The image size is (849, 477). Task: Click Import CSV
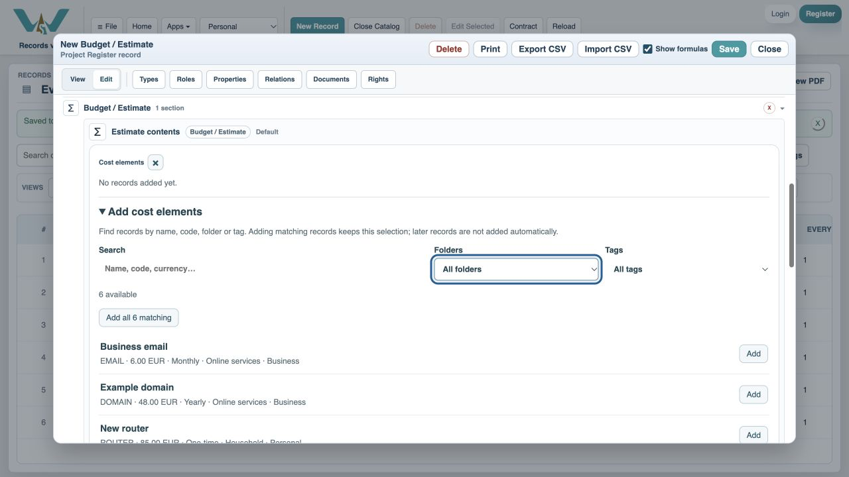[x=608, y=49]
